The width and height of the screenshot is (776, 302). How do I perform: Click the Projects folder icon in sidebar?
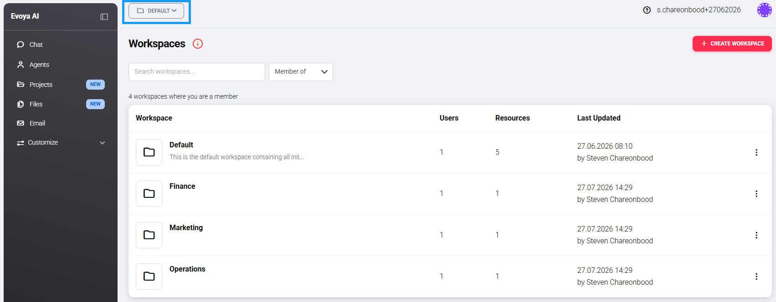click(x=21, y=85)
